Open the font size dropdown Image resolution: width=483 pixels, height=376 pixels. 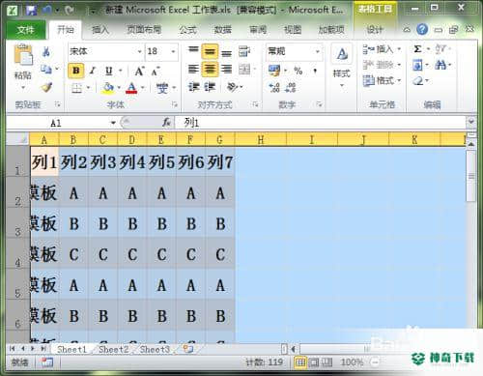[173, 51]
